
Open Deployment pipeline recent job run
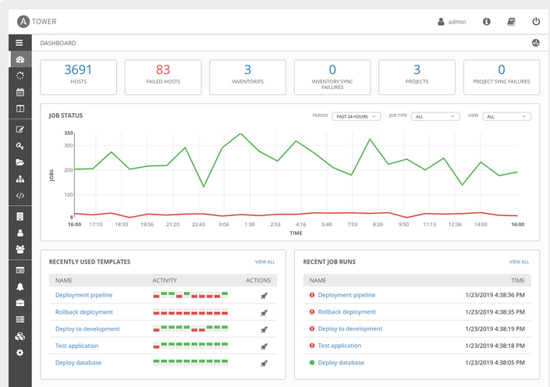click(x=346, y=295)
